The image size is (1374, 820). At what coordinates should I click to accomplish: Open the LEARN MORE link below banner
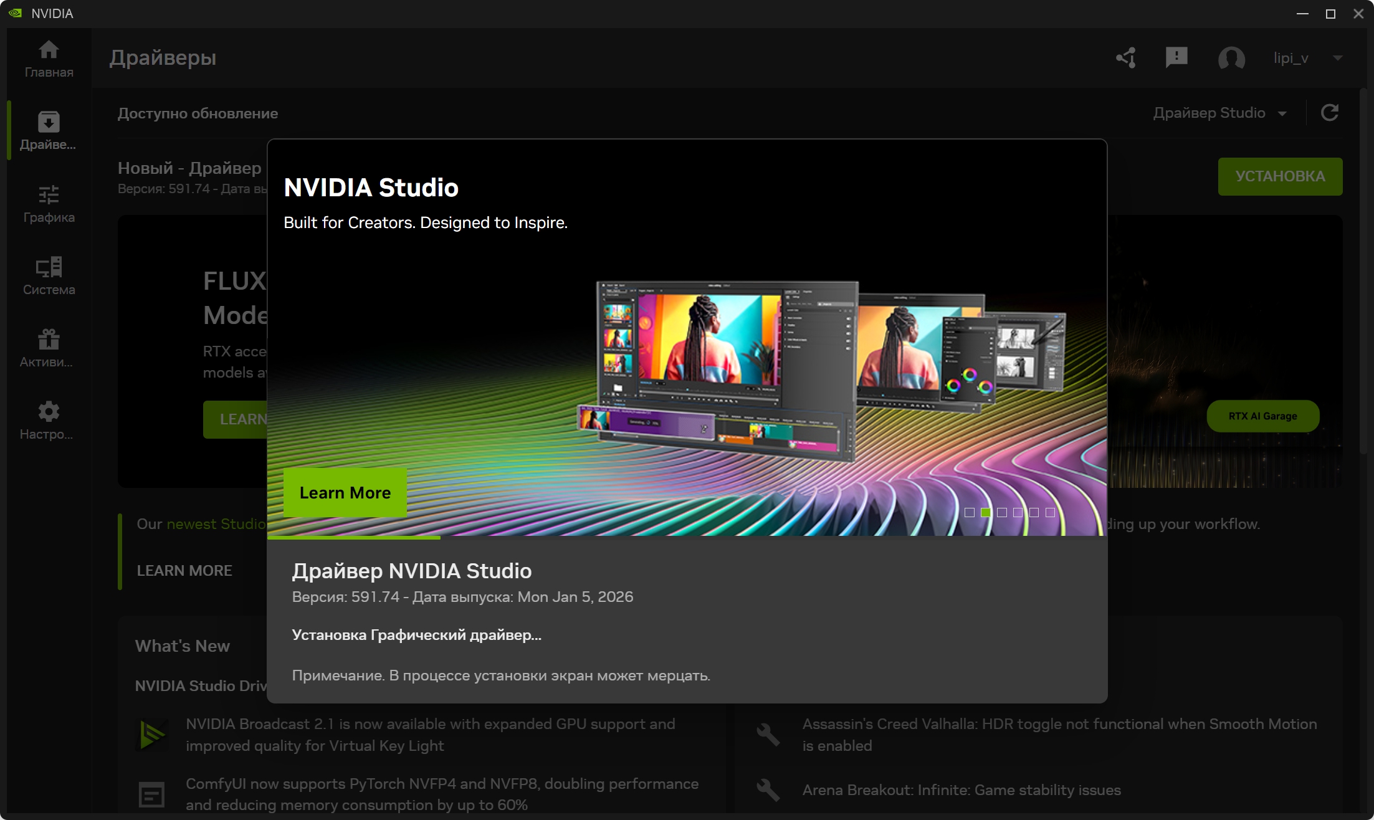[x=184, y=571]
